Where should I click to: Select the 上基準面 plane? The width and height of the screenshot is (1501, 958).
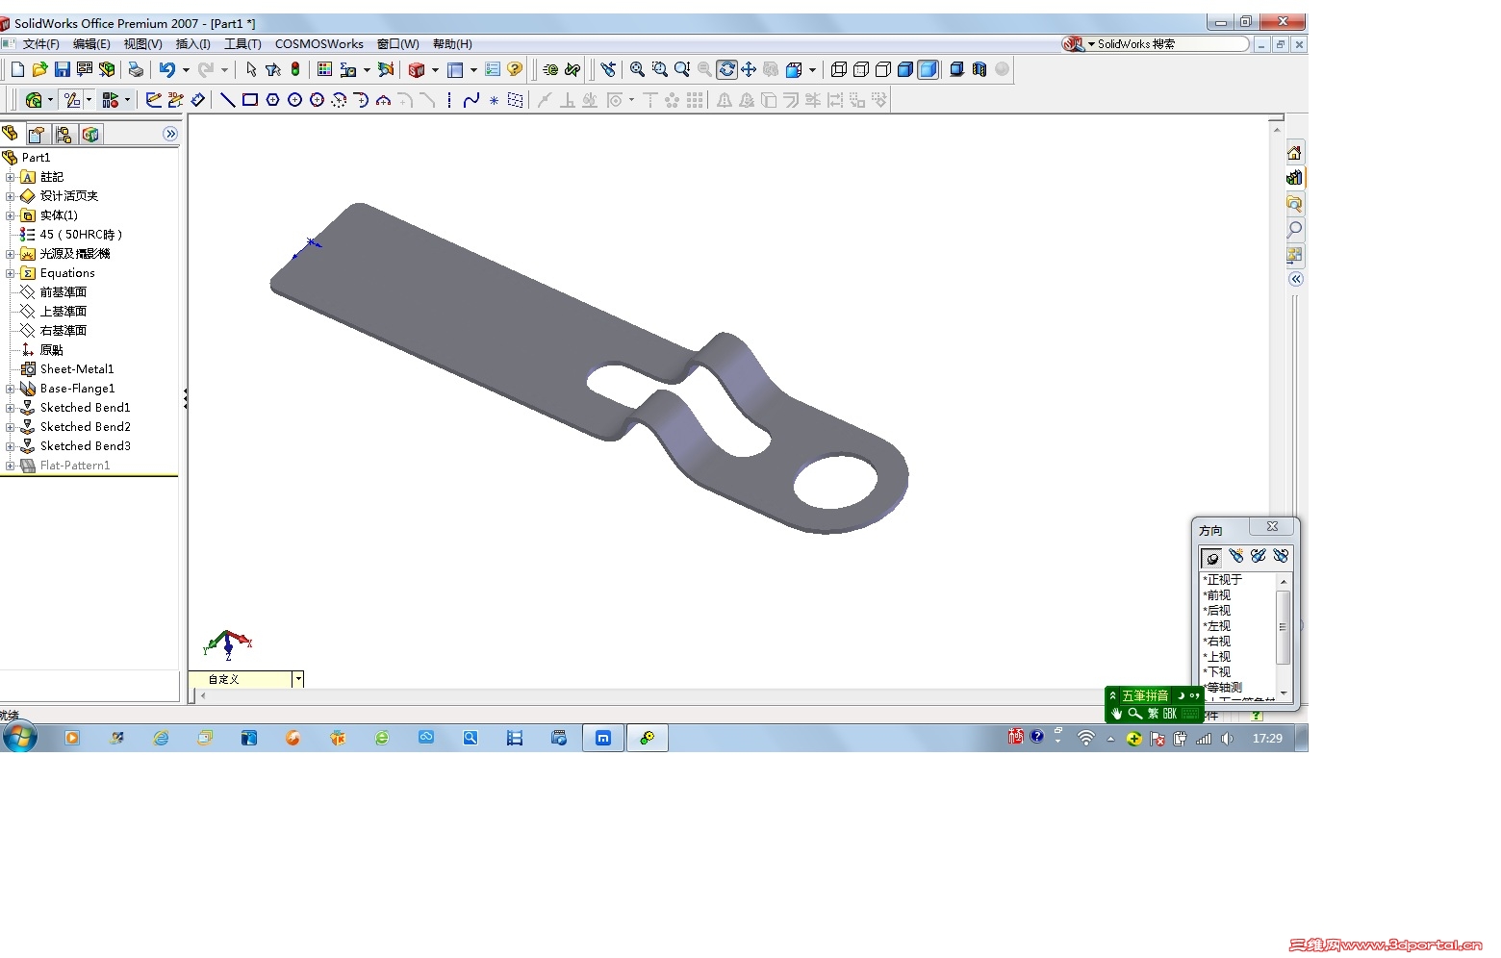[64, 312]
